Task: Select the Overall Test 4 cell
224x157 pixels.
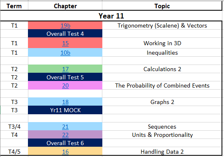Action: [x=65, y=34]
